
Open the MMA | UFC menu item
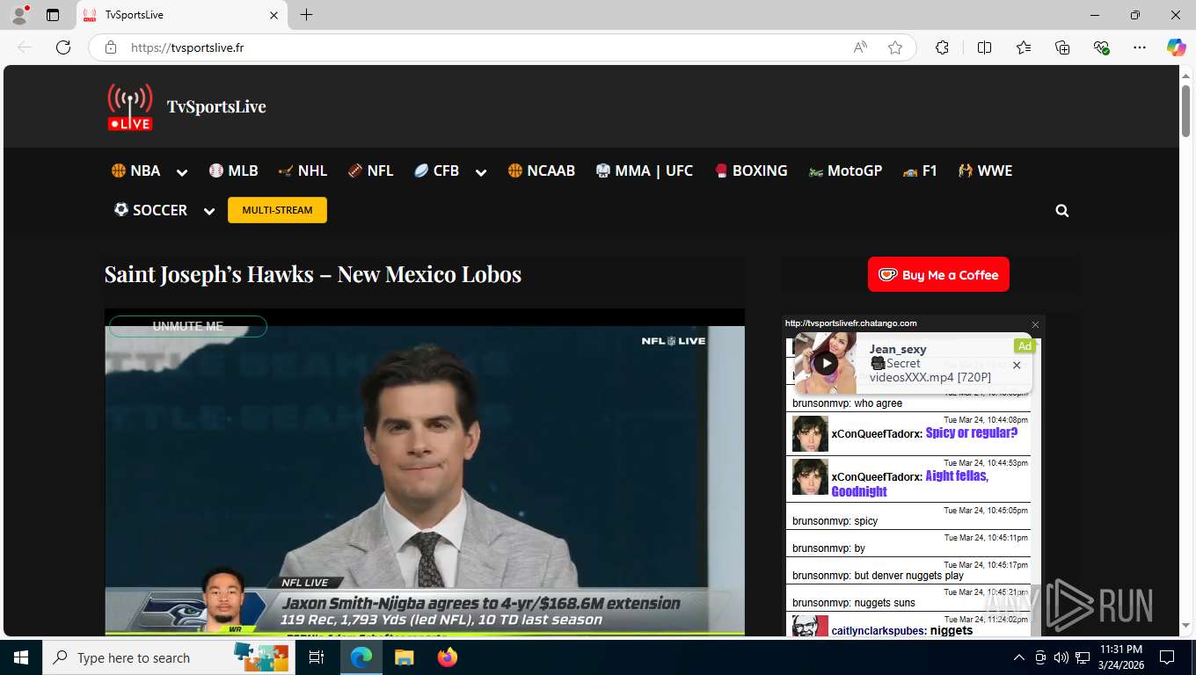(645, 171)
